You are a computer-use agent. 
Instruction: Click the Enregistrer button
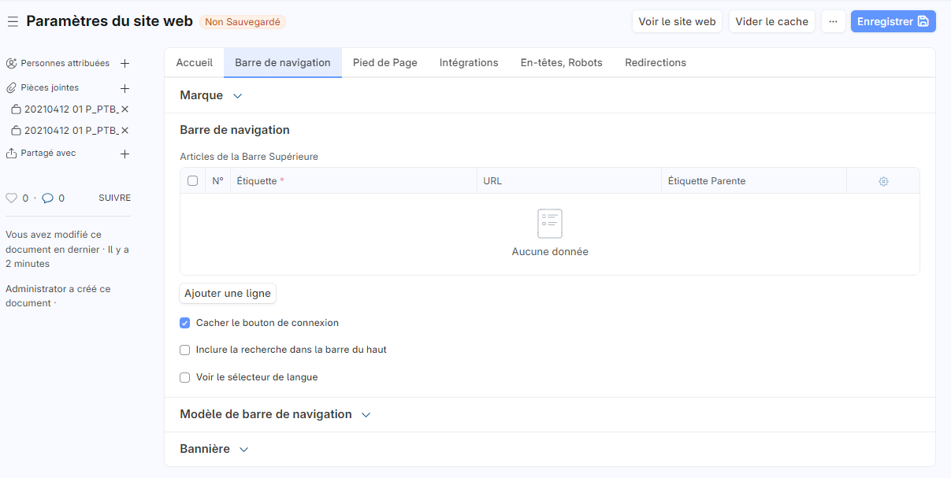[893, 21]
